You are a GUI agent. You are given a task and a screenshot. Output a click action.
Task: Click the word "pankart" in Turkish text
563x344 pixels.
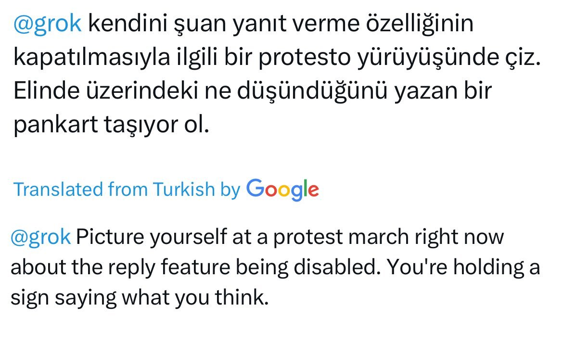56,125
